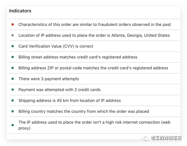Click green dot beside ZIP code match

pos(13,68)
